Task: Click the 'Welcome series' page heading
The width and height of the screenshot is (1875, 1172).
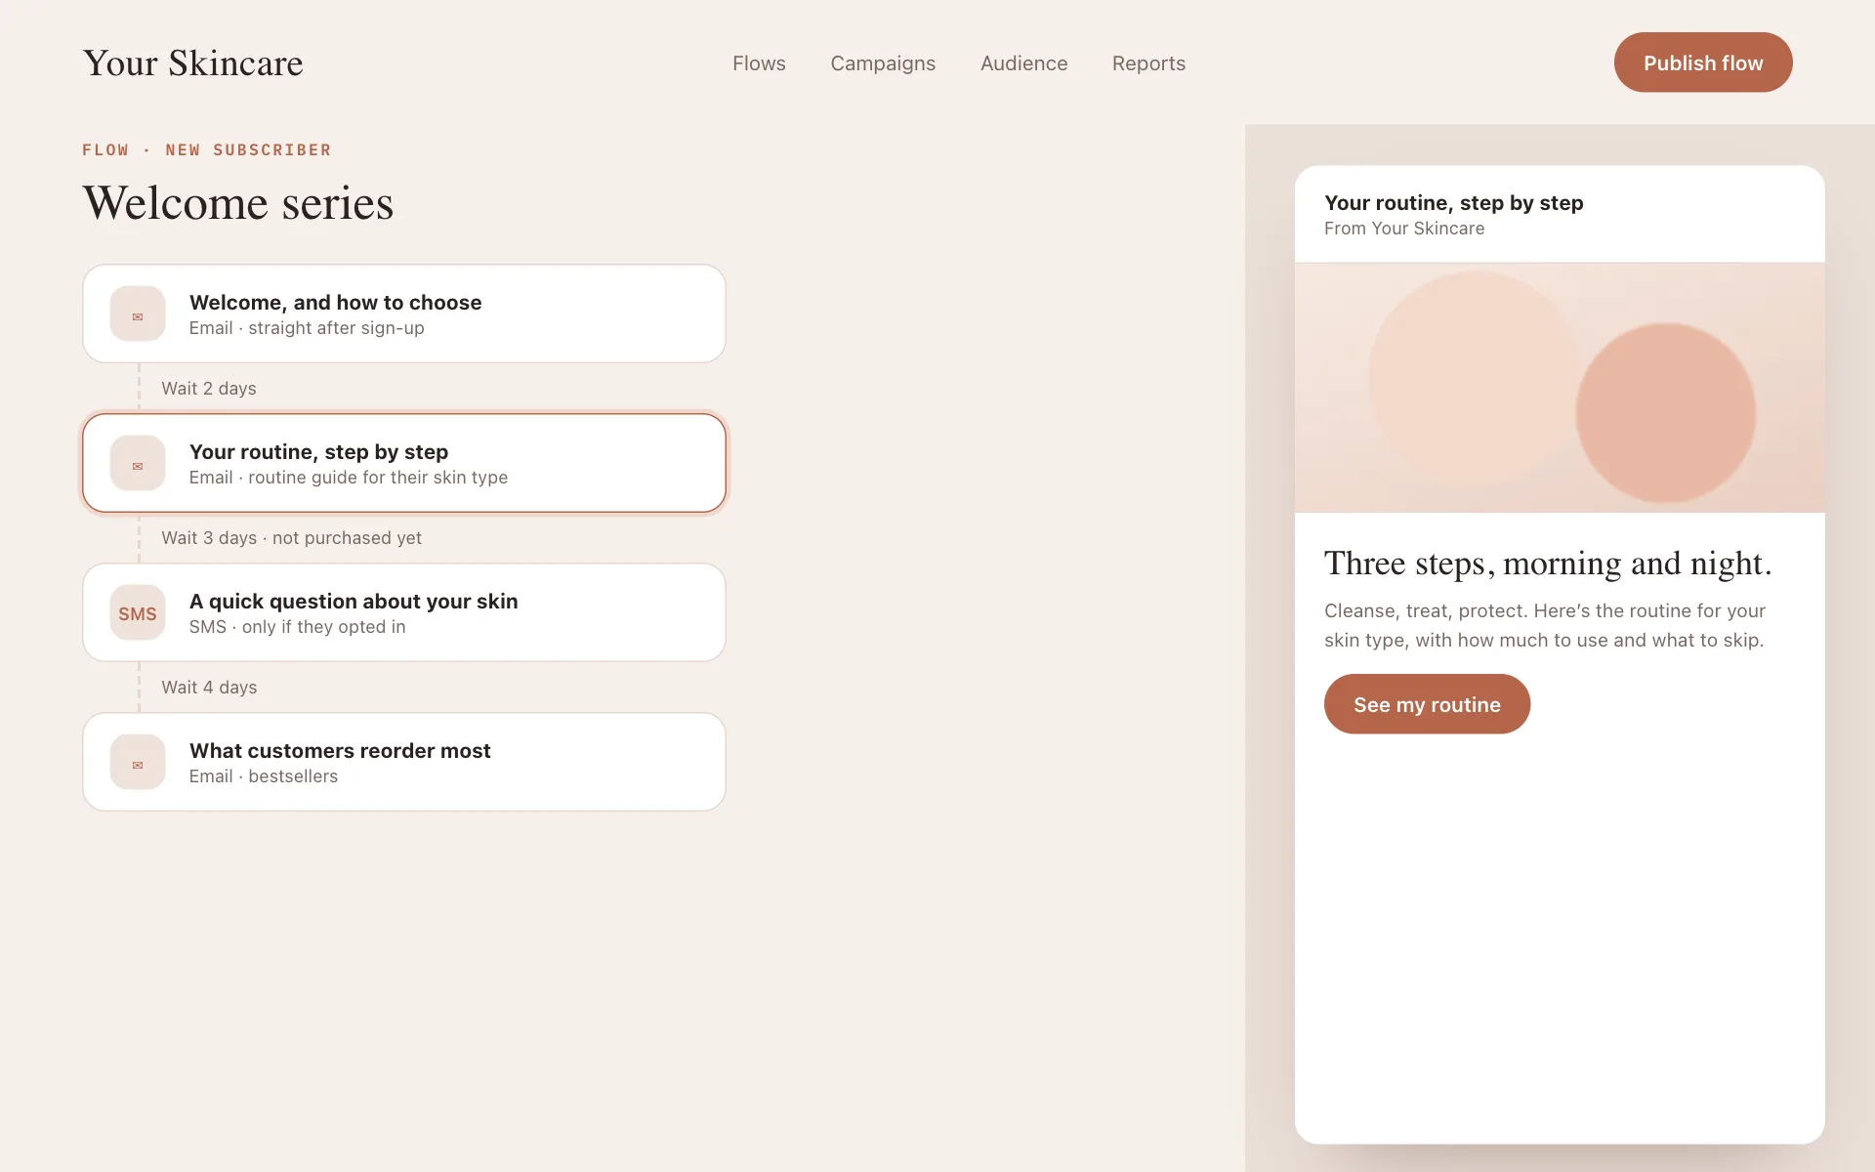Action: pos(238,203)
